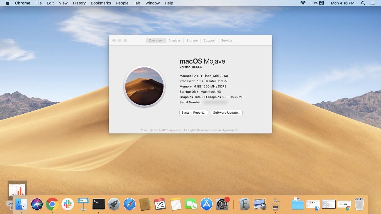Select the Overview tab
Screen dimensions: 381x214
(156, 40)
